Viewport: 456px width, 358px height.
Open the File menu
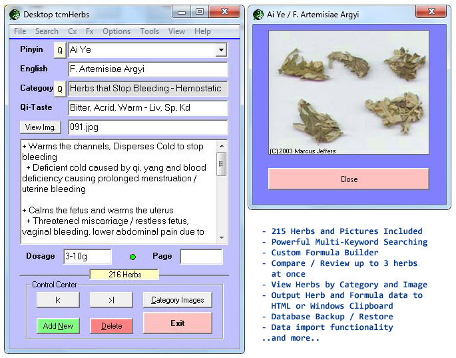pyautogui.click(x=20, y=31)
